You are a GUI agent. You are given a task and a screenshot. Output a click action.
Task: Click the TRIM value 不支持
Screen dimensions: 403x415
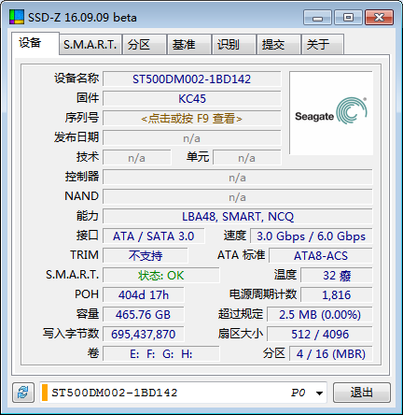point(146,256)
